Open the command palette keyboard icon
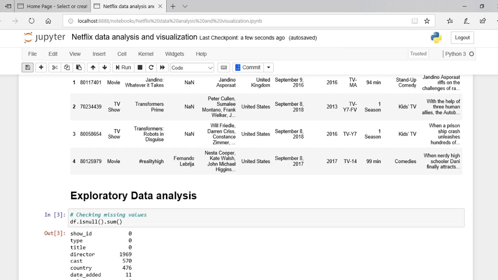 (224, 67)
